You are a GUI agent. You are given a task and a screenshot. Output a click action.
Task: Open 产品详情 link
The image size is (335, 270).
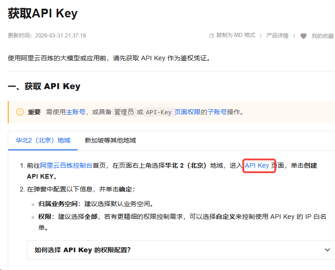(x=277, y=36)
